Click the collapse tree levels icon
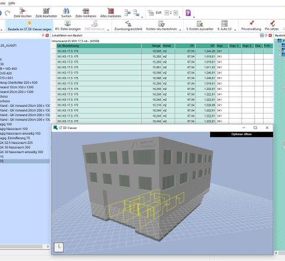 [x=136, y=13]
